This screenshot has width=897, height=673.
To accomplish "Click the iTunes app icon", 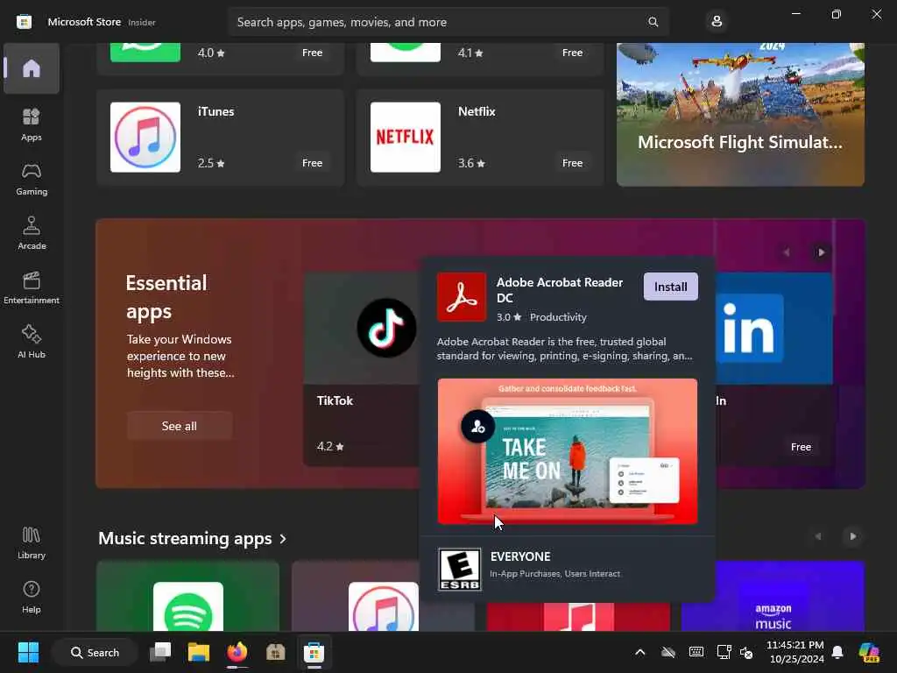I will point(145,138).
